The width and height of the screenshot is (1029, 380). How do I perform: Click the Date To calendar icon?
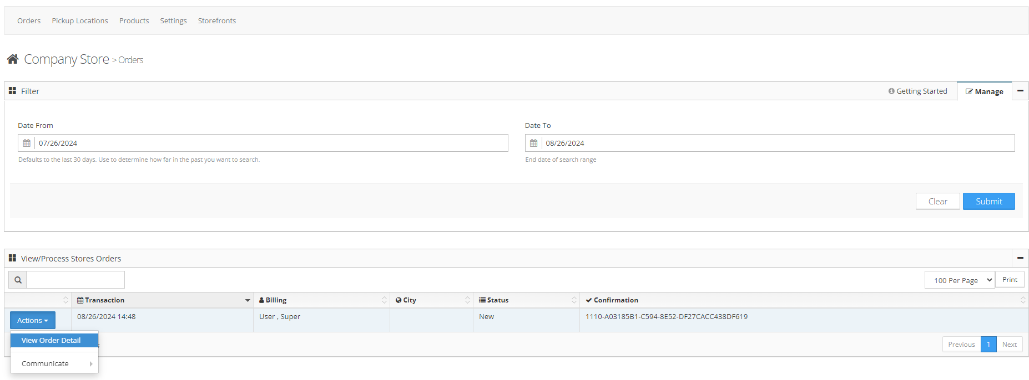click(x=533, y=143)
